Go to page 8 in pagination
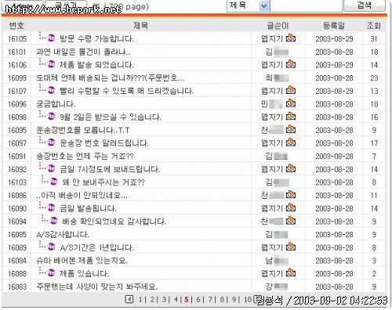Image resolution: width=392 pixels, height=310 pixels. tap(222, 300)
